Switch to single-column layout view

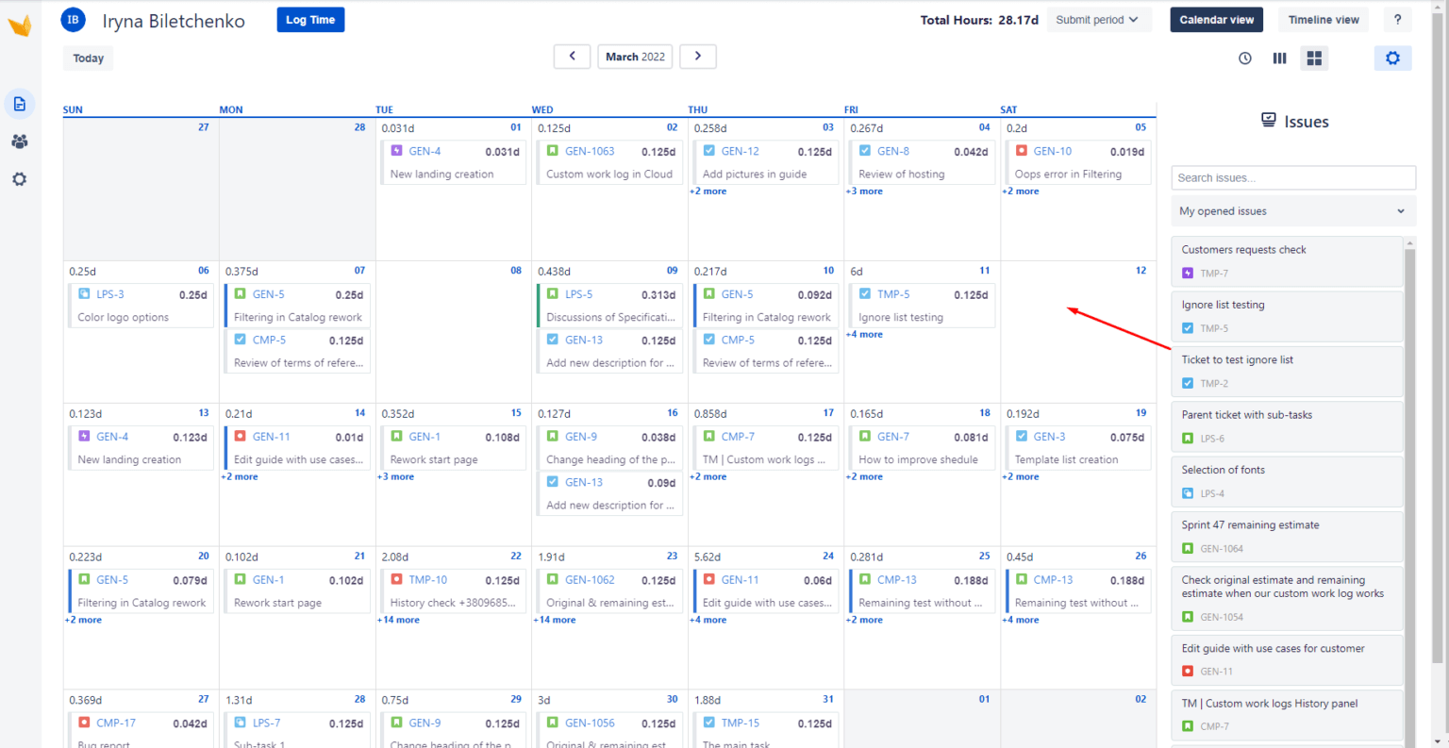pyautogui.click(x=1279, y=58)
